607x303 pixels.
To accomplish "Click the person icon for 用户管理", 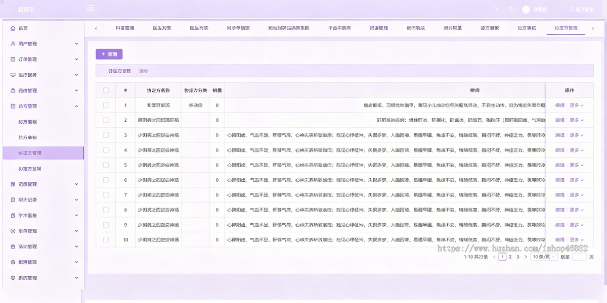I will tap(13, 44).
